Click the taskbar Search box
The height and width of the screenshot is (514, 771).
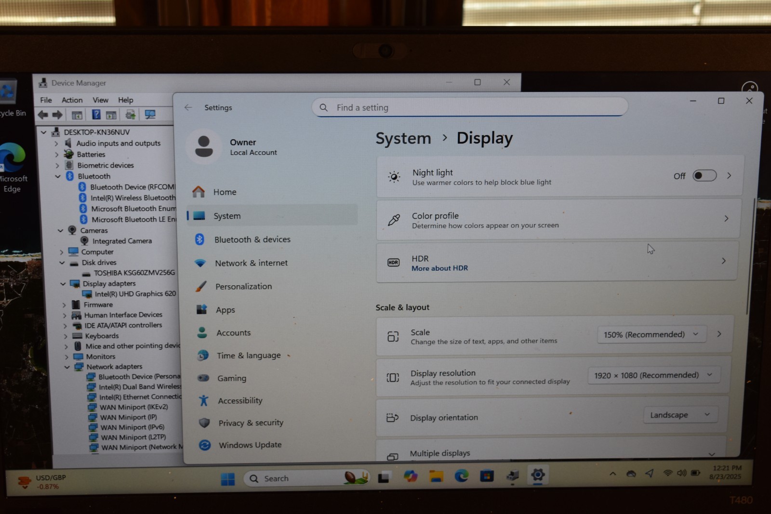(x=307, y=478)
